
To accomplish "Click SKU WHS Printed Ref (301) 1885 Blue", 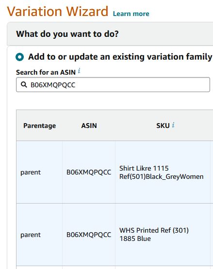I will [x=154, y=235].
